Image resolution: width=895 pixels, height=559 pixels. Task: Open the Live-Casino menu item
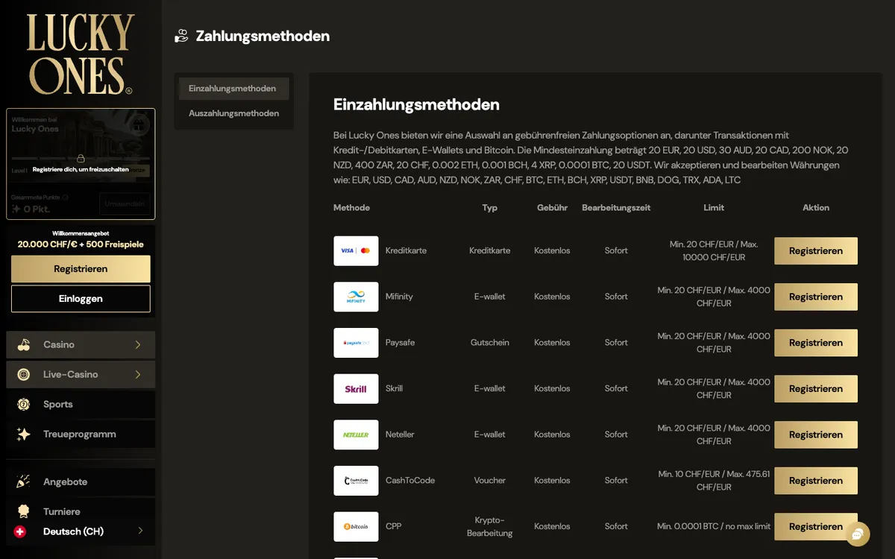coord(81,374)
